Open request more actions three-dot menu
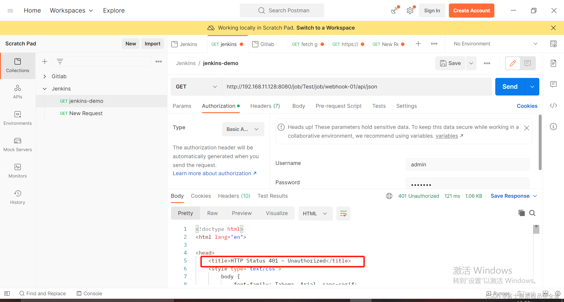Viewport: 564px width, 302px height. pos(487,63)
